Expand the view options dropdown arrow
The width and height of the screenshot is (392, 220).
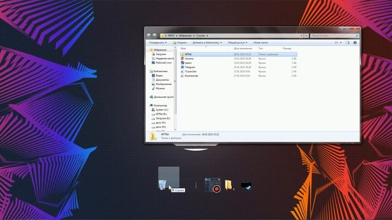coord(341,43)
